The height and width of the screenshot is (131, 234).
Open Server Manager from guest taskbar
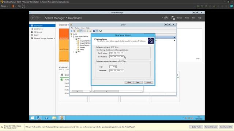(39, 118)
